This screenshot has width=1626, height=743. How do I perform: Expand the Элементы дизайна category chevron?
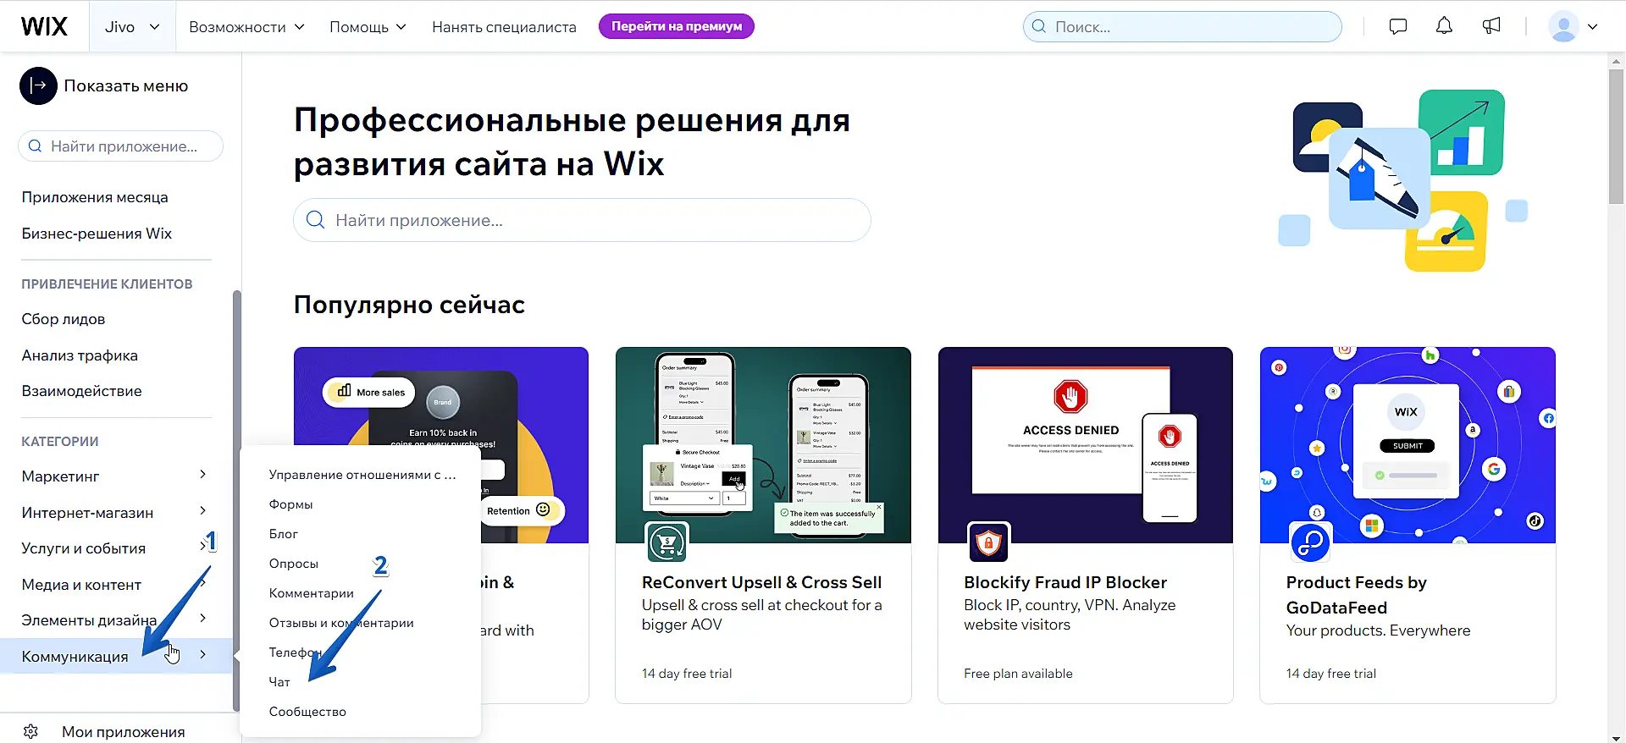202,619
